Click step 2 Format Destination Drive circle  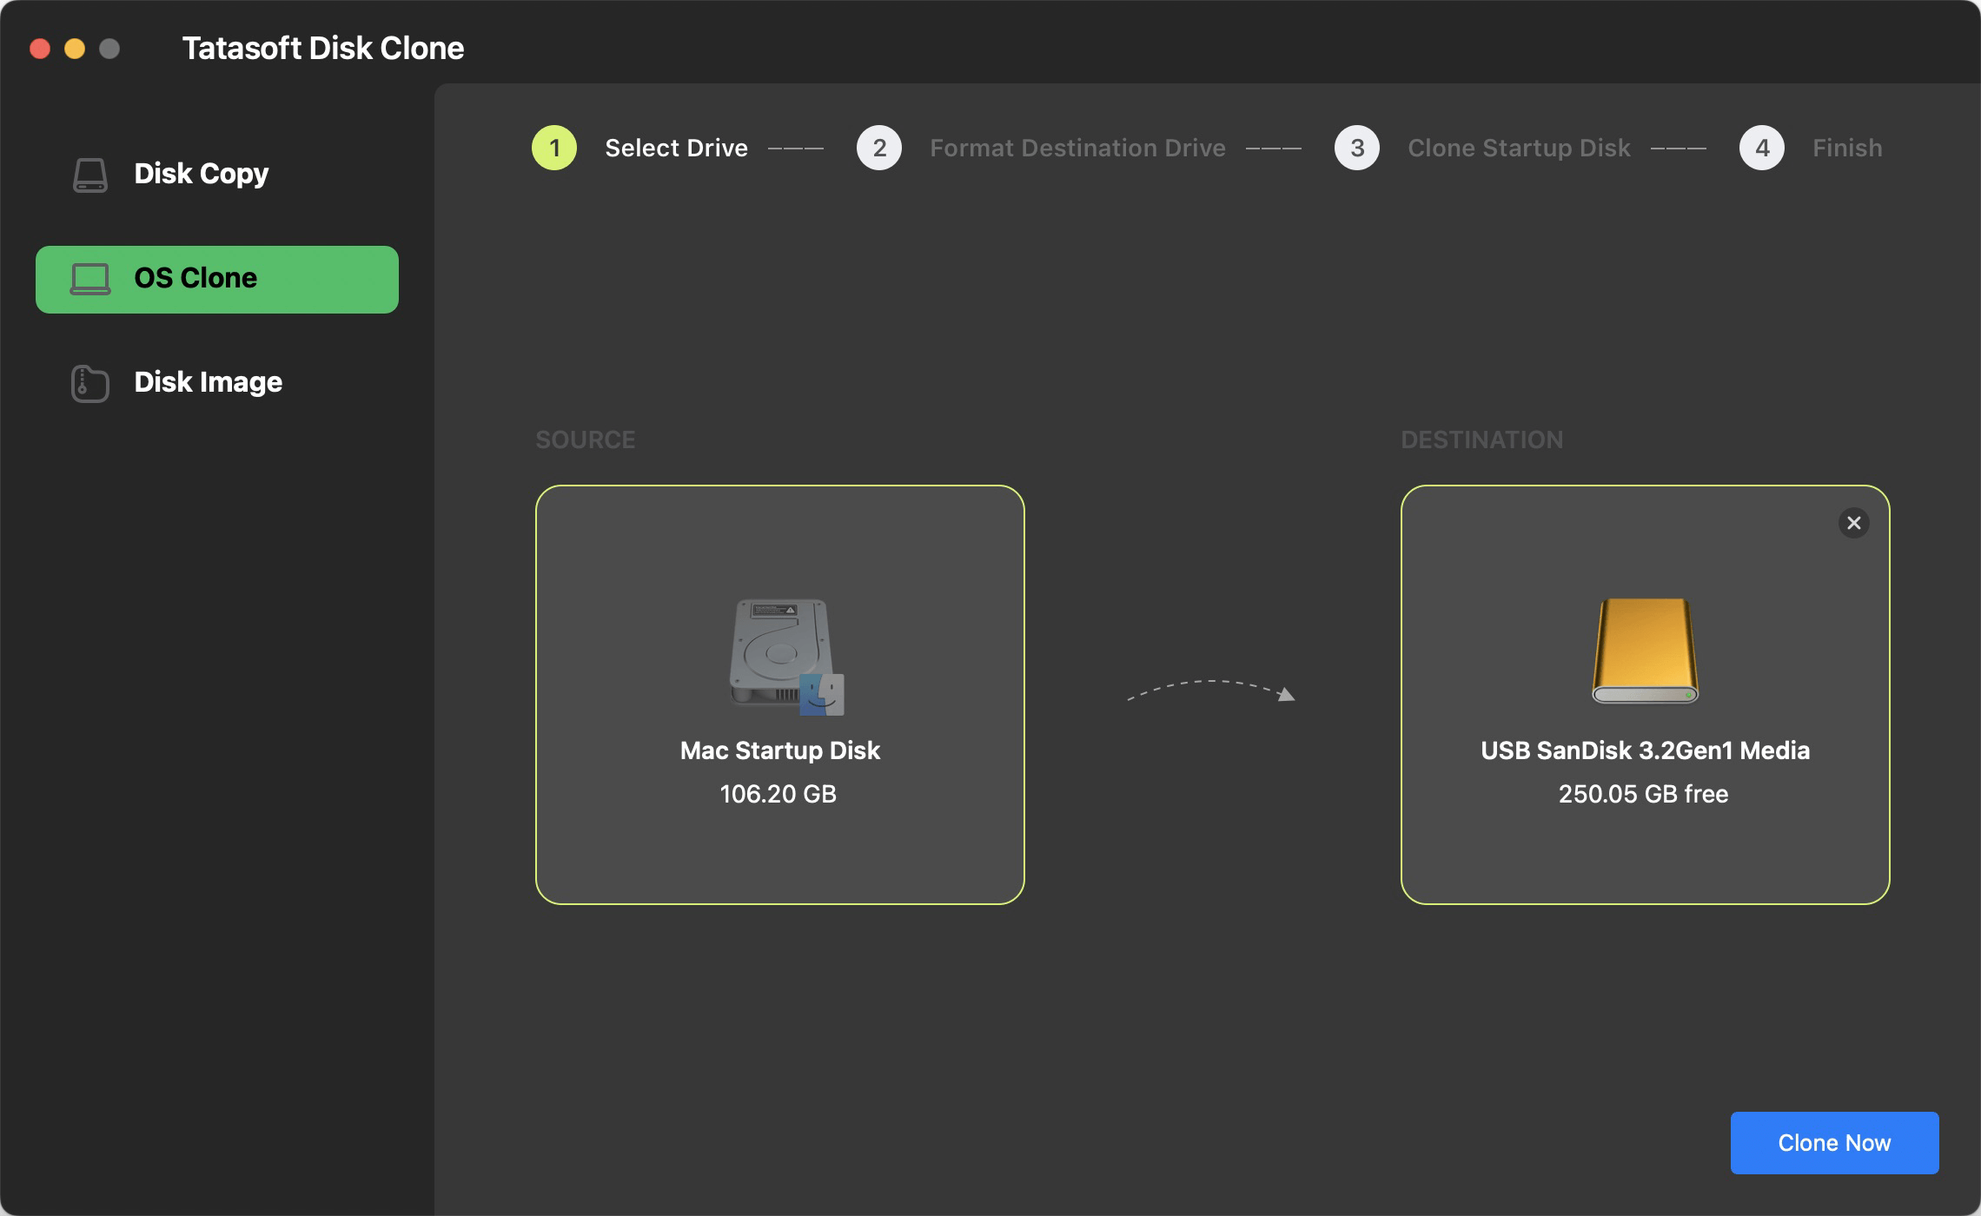click(879, 148)
